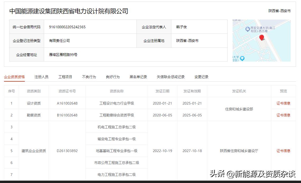This screenshot has width=301, height=183.
Task: Open the 变更记录 tab
Action: [201, 77]
